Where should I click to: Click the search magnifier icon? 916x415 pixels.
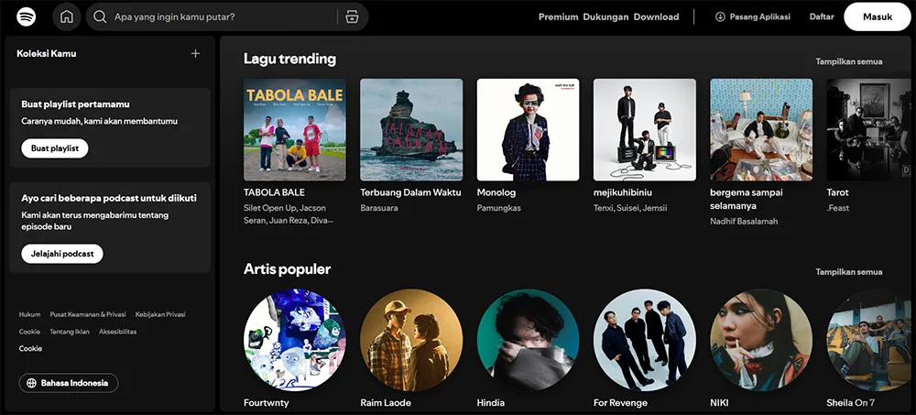pos(100,17)
